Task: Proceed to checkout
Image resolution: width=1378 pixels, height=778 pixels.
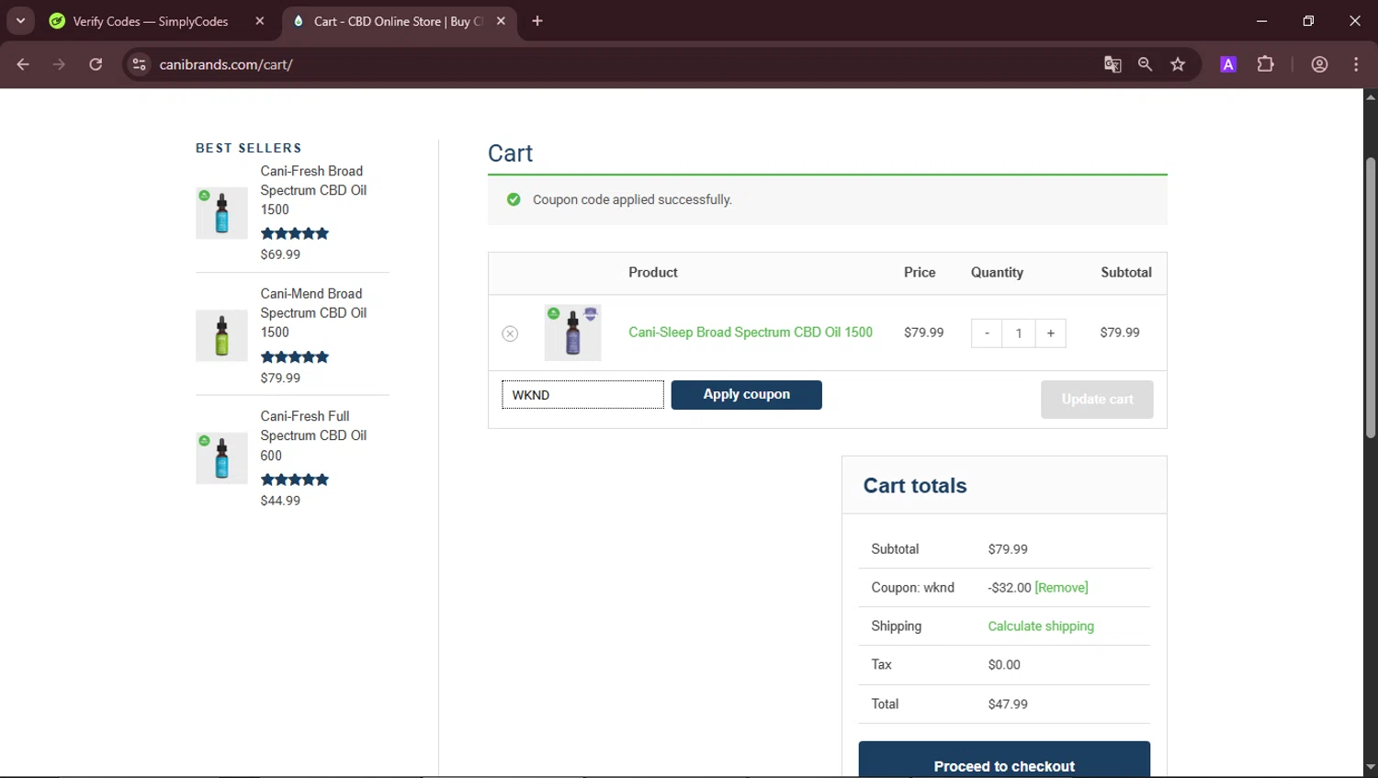Action: [1004, 761]
